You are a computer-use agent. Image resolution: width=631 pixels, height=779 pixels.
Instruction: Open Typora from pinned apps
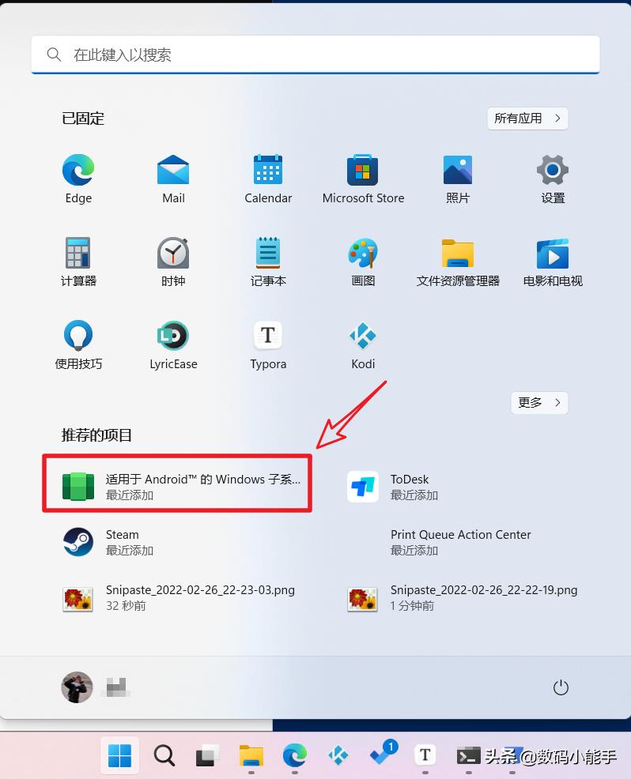[268, 344]
